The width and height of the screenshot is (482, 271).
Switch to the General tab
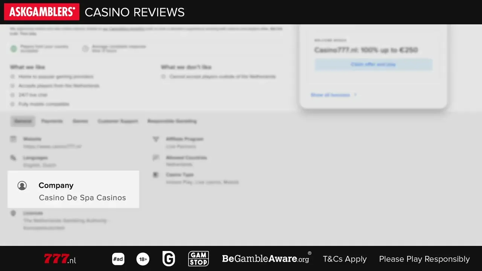pos(23,121)
